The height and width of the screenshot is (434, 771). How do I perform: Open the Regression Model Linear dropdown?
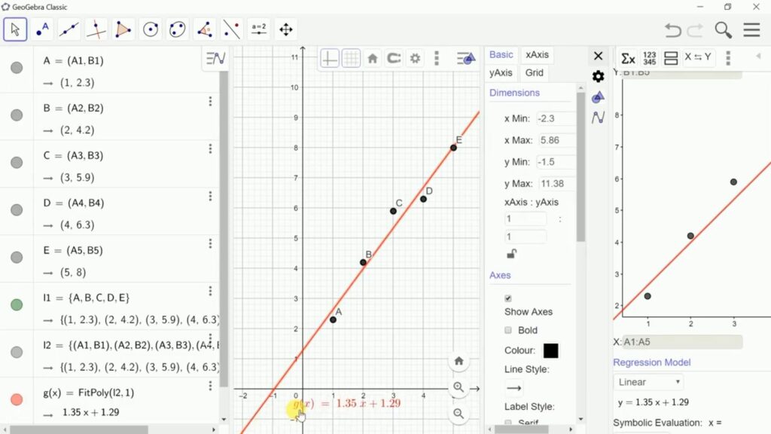pos(648,382)
